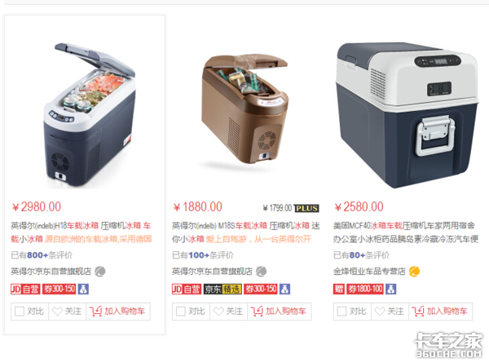Open the 800+ reviews link
Viewport: 489px width, 363px height.
42,255
